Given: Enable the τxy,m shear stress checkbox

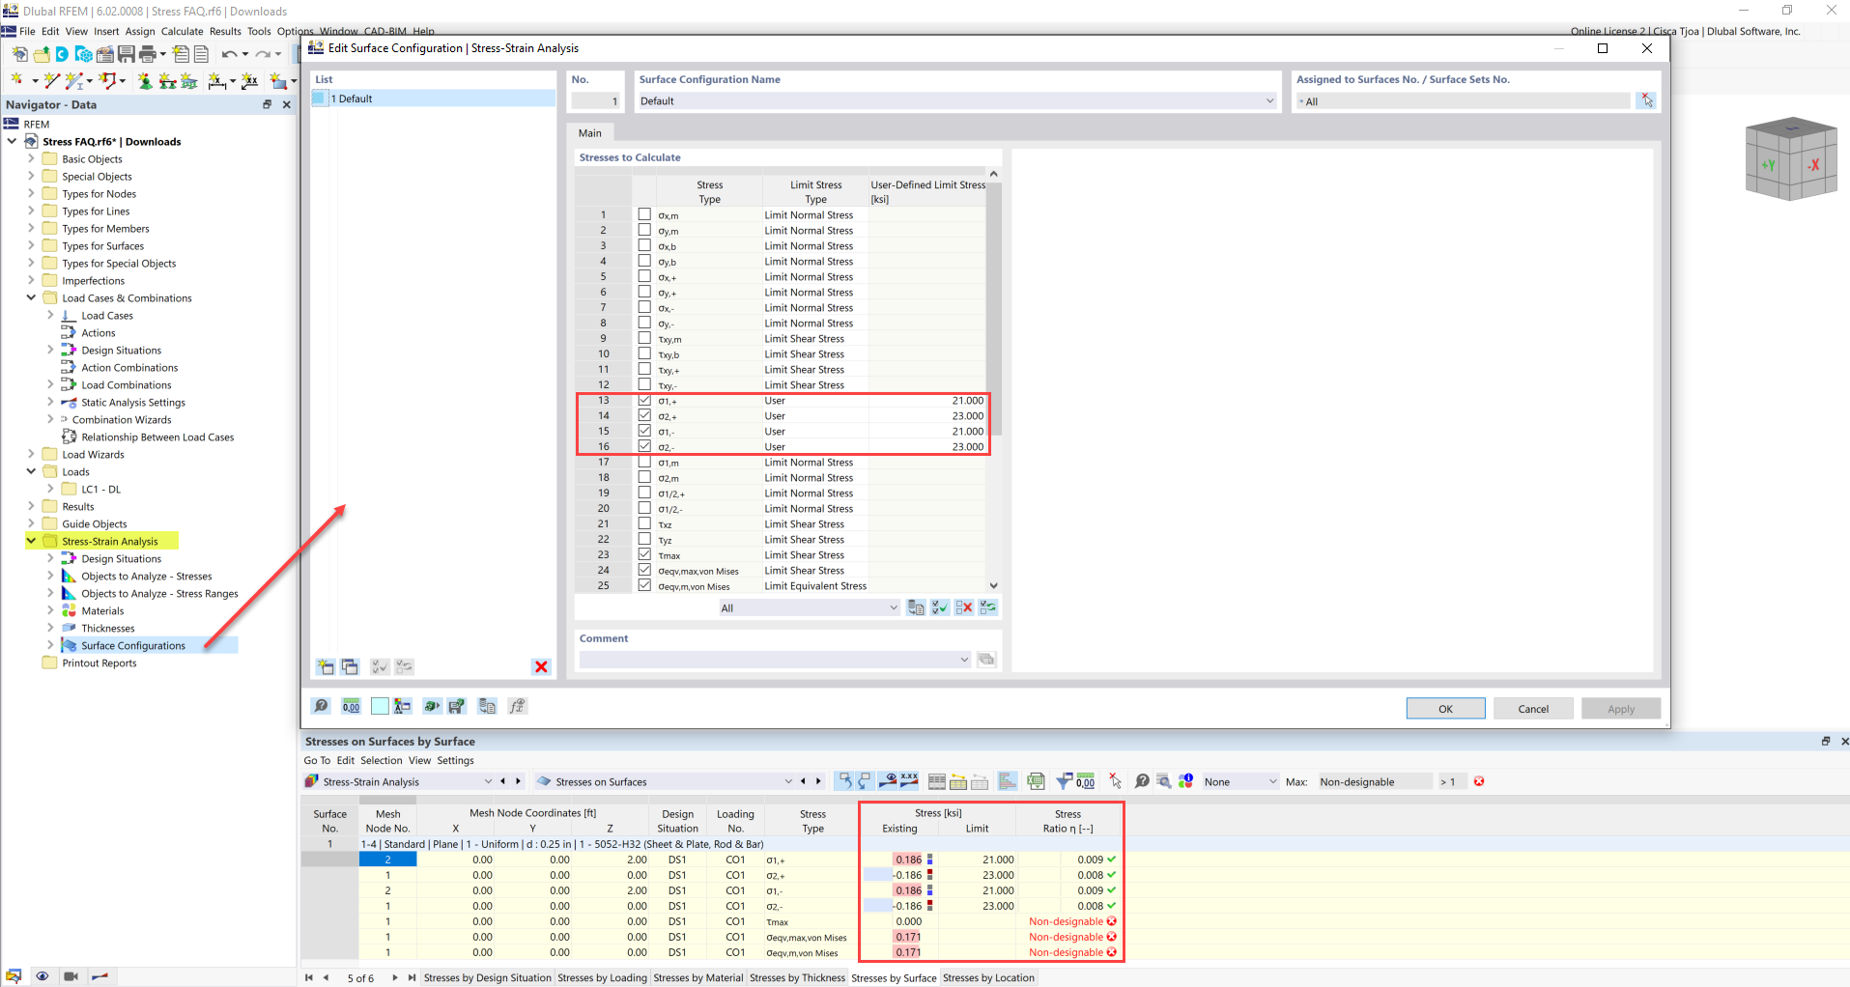Looking at the screenshot, I should coord(644,338).
